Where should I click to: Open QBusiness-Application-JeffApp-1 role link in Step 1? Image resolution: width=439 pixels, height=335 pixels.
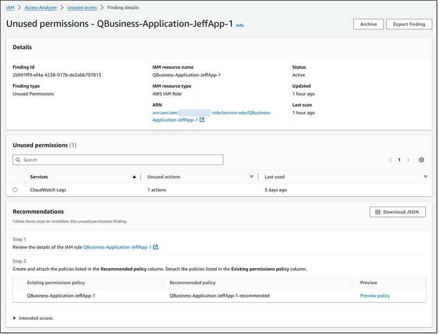pyautogui.click(x=117, y=247)
